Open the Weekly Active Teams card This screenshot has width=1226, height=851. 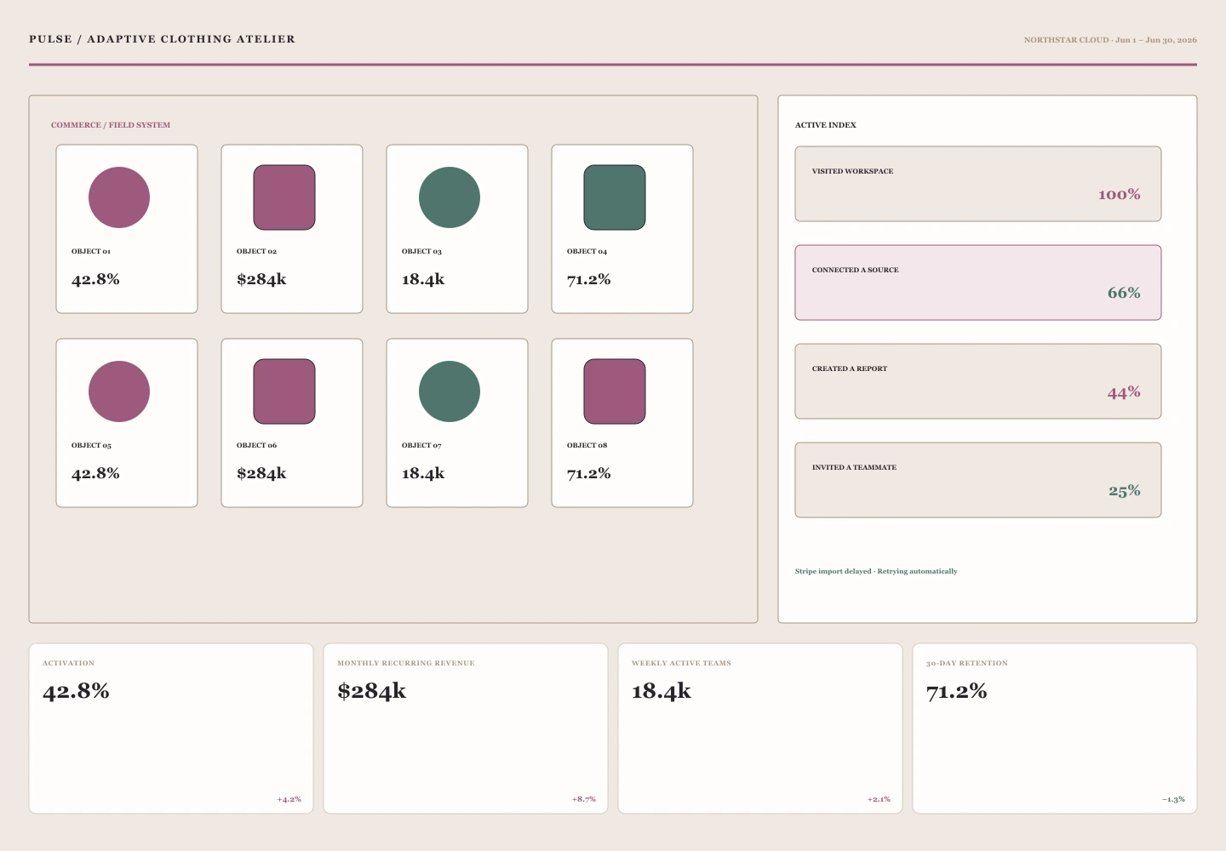click(x=760, y=728)
